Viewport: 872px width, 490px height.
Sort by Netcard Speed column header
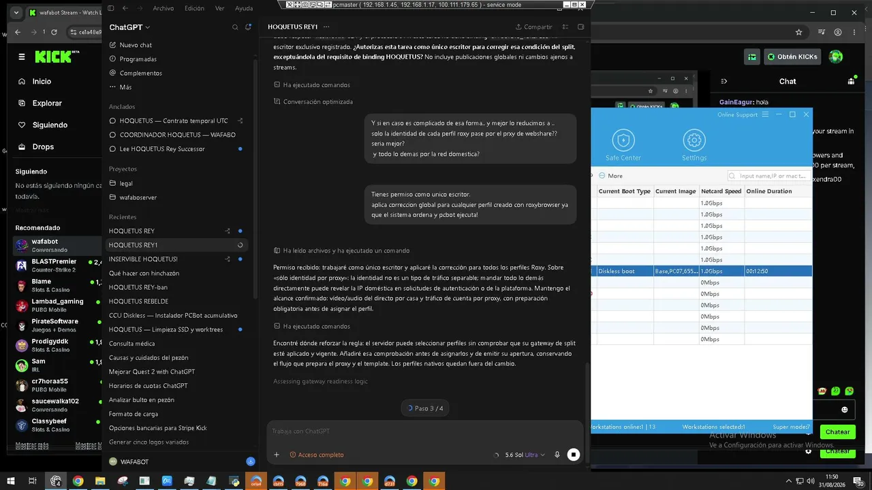coord(721,191)
